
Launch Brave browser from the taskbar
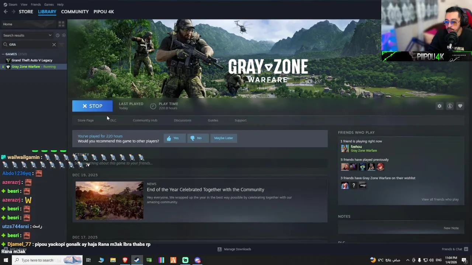tap(125, 260)
